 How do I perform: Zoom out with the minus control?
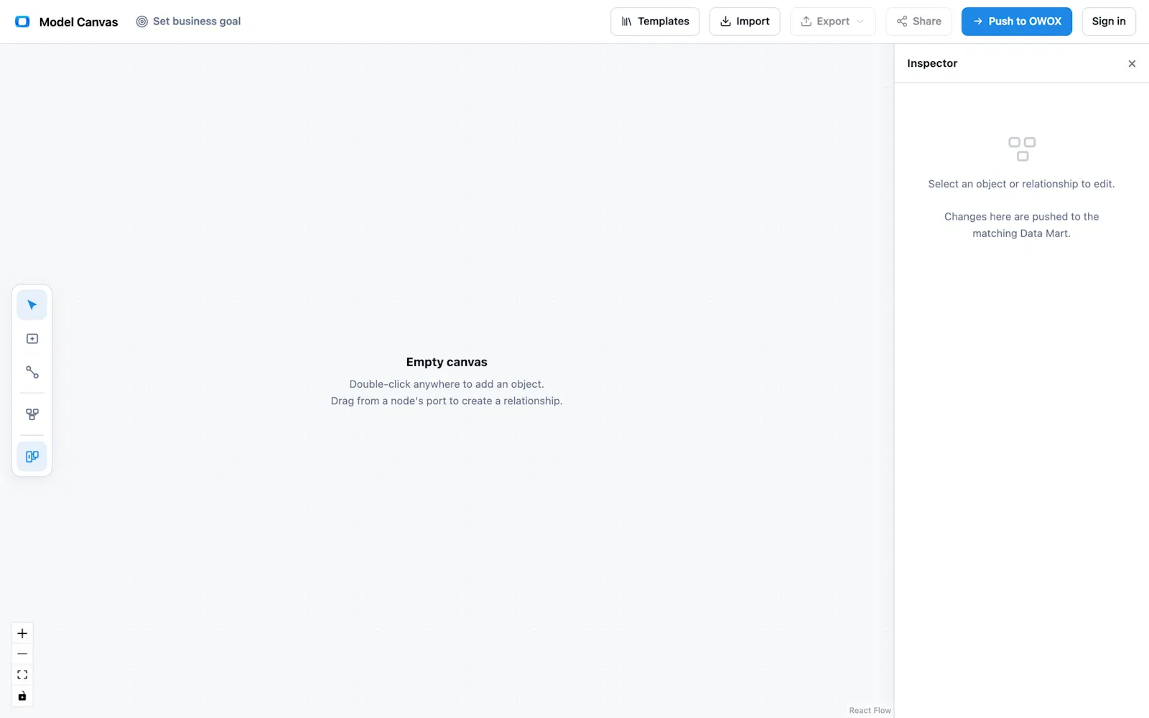pyautogui.click(x=22, y=654)
